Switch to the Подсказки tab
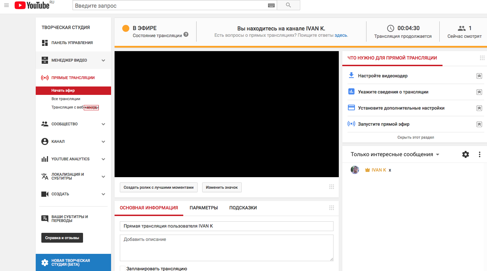487x271 pixels. point(243,208)
